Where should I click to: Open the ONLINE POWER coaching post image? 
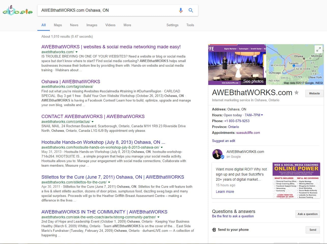tap(296, 180)
